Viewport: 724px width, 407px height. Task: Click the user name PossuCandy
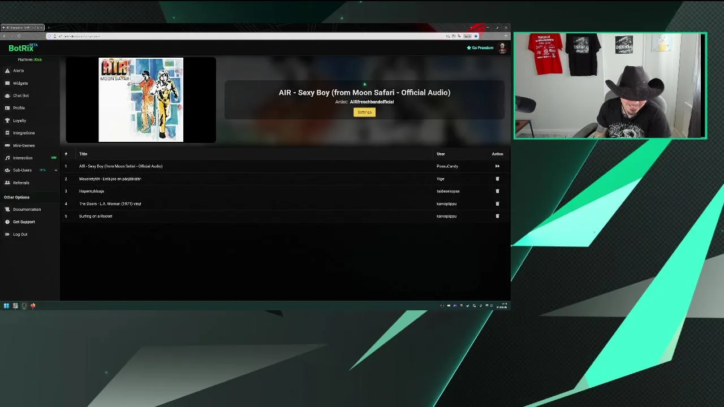tap(447, 166)
